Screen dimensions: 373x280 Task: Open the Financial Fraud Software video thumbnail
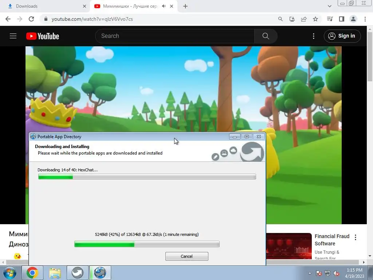click(289, 246)
